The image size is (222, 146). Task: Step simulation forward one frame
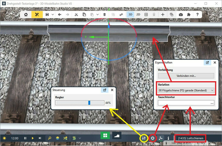[40, 138]
